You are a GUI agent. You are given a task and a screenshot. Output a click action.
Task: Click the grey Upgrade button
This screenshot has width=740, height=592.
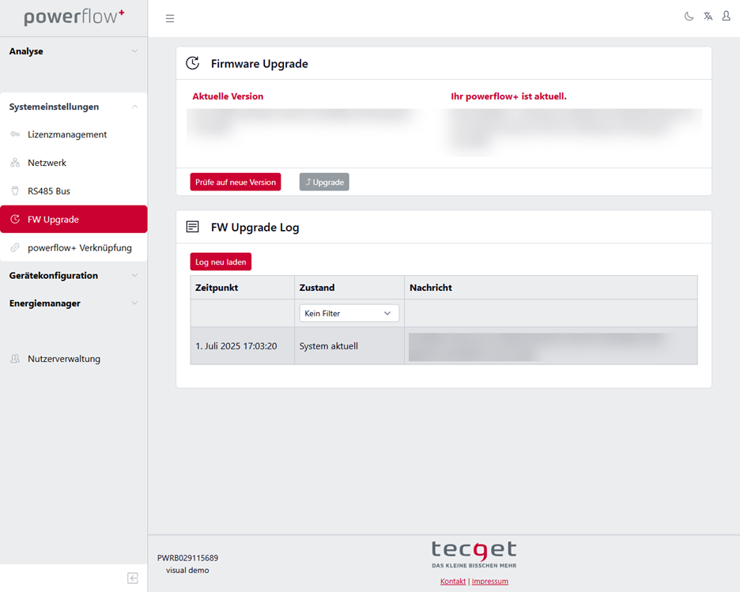click(x=324, y=182)
